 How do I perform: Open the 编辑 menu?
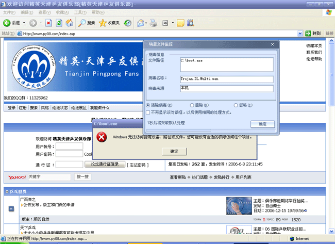27,12
